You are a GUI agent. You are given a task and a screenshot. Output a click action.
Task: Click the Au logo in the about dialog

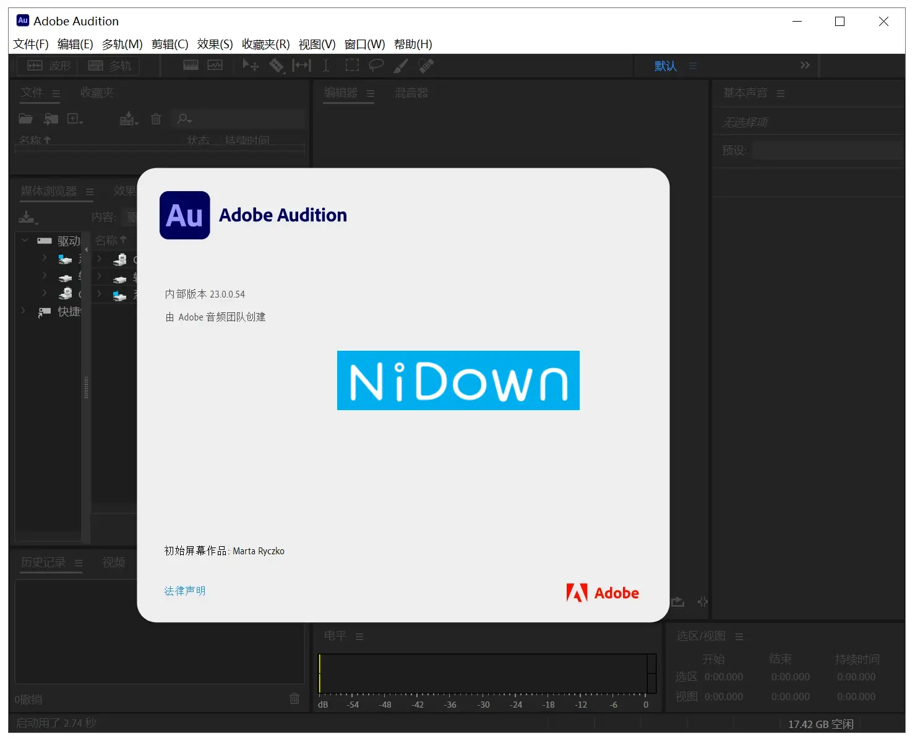click(x=184, y=215)
